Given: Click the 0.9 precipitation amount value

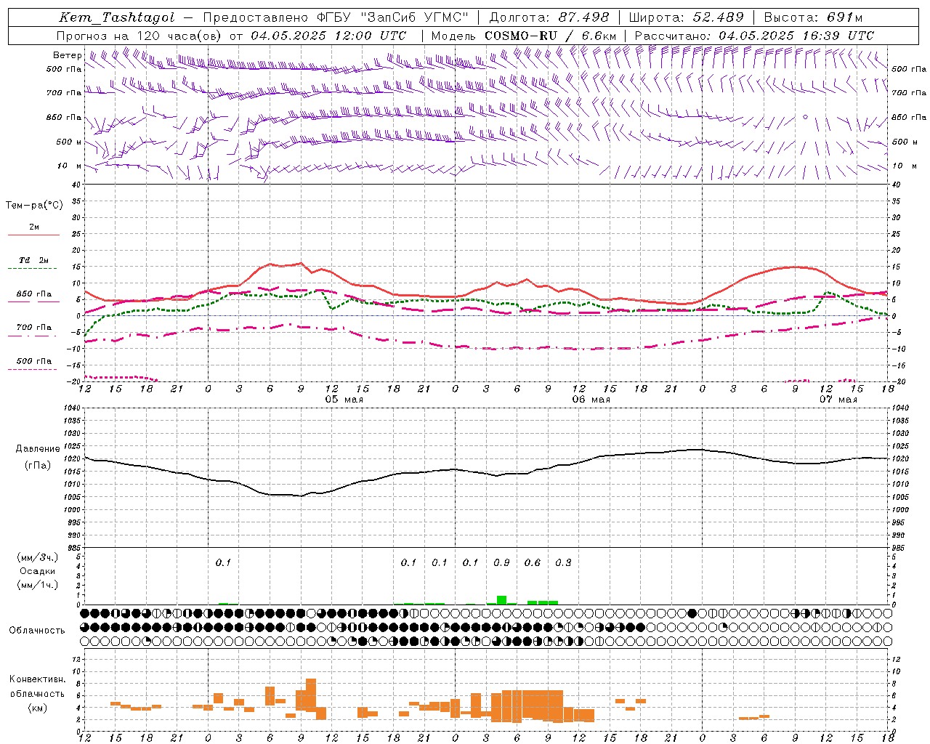Looking at the screenshot, I should pos(501,562).
